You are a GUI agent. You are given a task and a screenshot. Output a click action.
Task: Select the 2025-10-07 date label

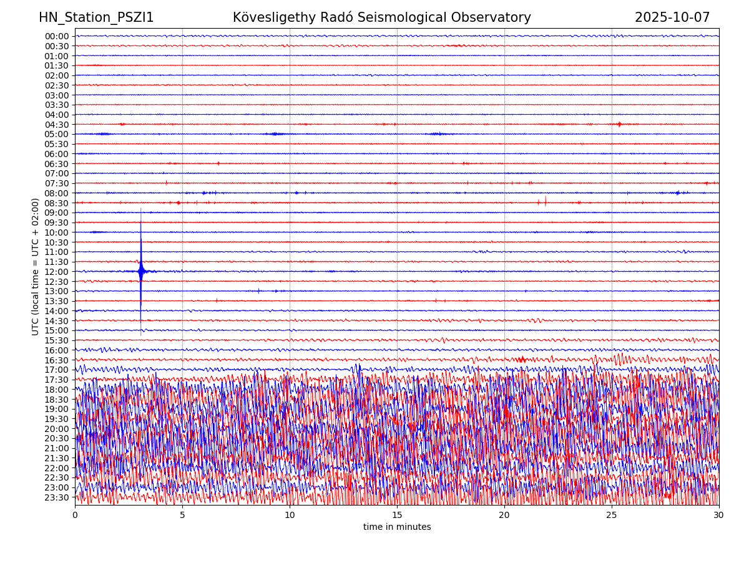[x=672, y=17]
